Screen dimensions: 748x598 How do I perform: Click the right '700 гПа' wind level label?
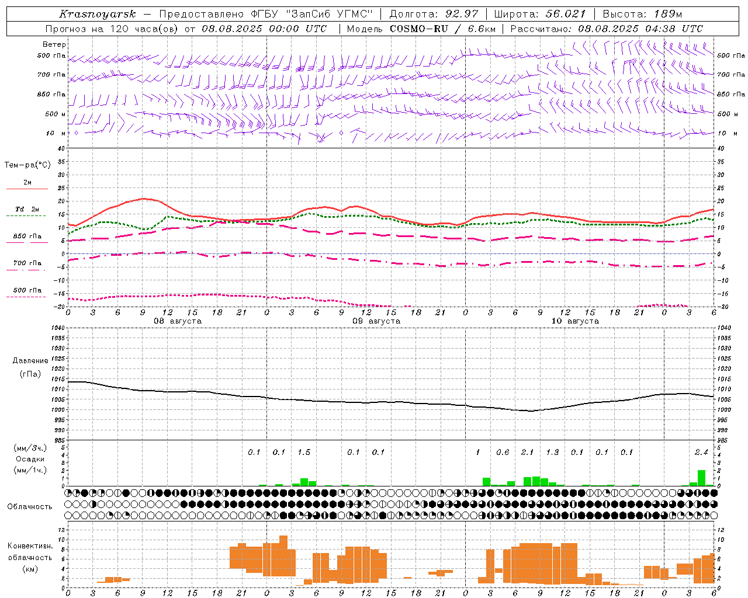click(x=731, y=75)
